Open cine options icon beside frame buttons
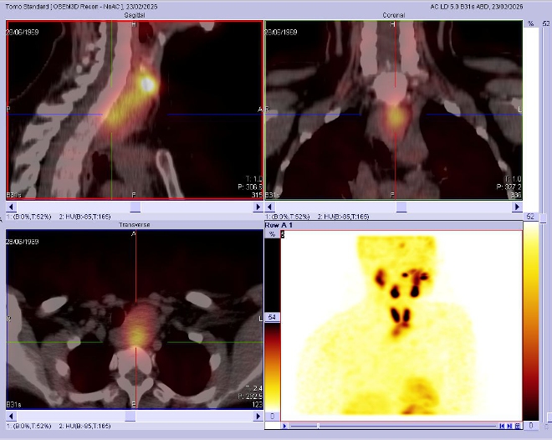Screen dimensions: 552x440 (517, 426)
